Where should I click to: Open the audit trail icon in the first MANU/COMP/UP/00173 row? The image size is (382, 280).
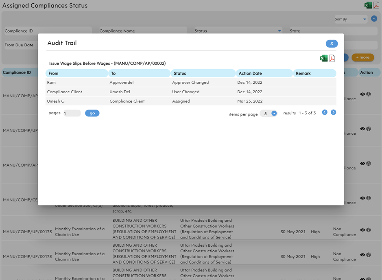point(368,230)
